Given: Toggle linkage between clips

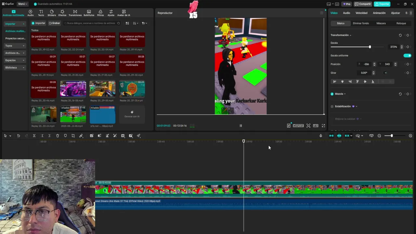Looking at the screenshot, I should 347,136.
